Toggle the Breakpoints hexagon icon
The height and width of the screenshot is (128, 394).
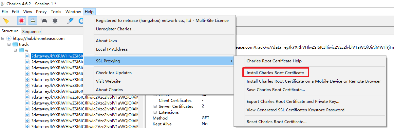[55, 21]
